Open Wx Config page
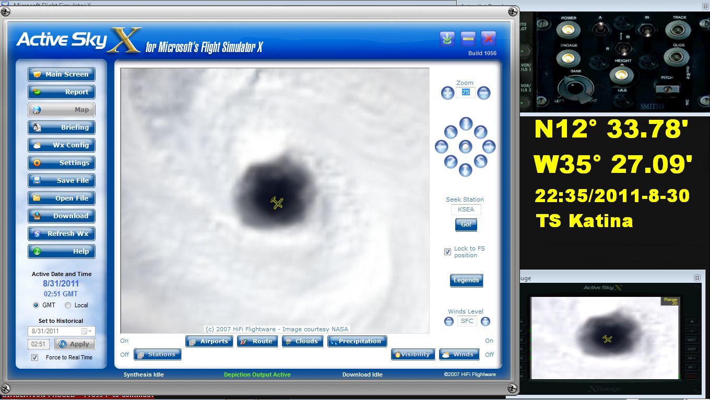Viewport: 710px width, 400px height. coord(62,145)
